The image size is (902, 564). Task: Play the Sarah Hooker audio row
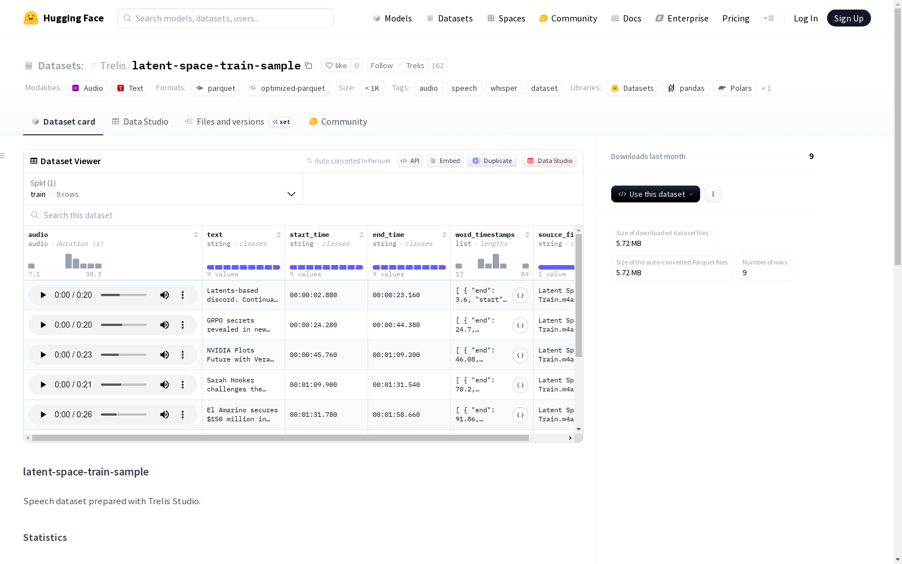coord(43,385)
